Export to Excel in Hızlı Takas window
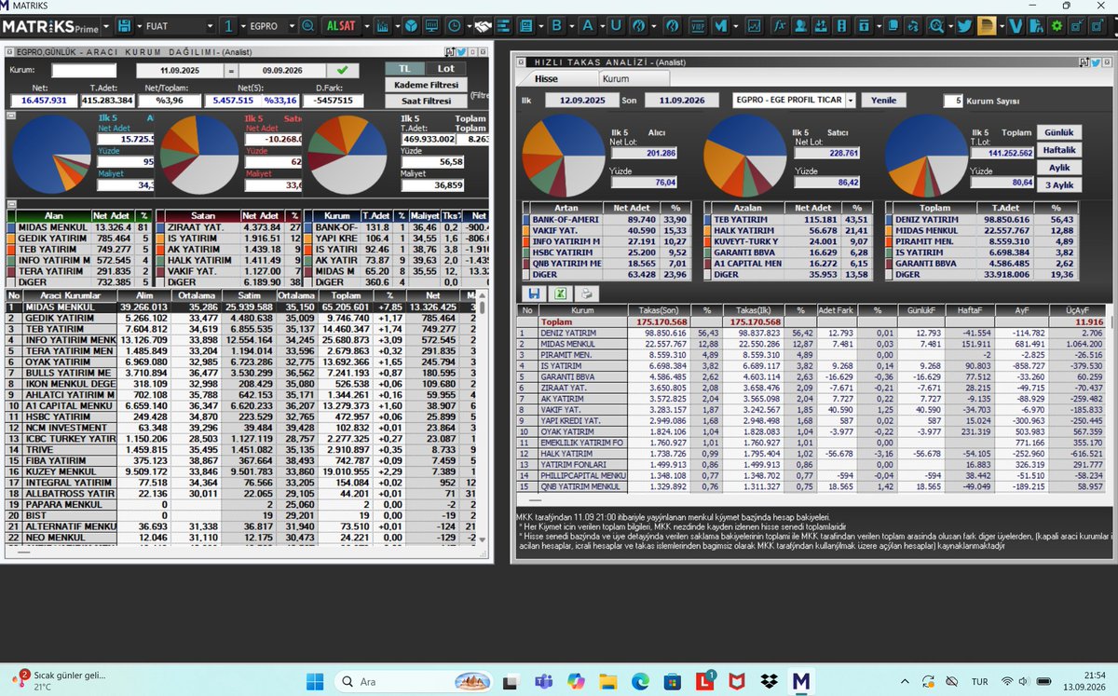1118x696 pixels. click(561, 293)
